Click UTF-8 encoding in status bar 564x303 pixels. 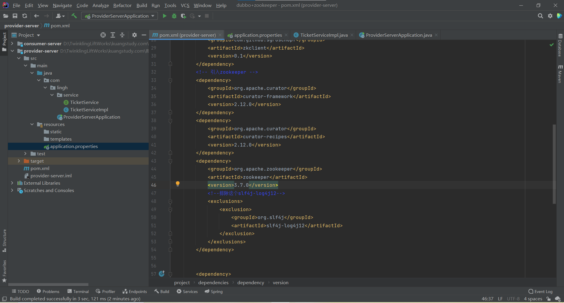pyautogui.click(x=513, y=299)
